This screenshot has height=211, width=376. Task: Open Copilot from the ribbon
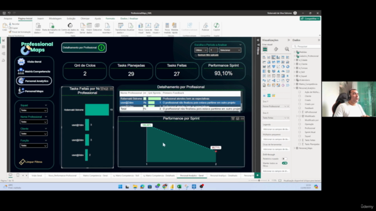[x=217, y=27]
